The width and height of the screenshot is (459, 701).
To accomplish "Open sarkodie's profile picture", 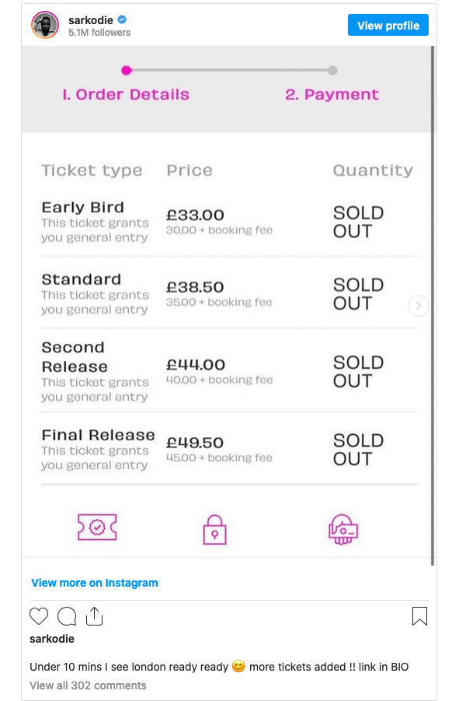I will [44, 25].
